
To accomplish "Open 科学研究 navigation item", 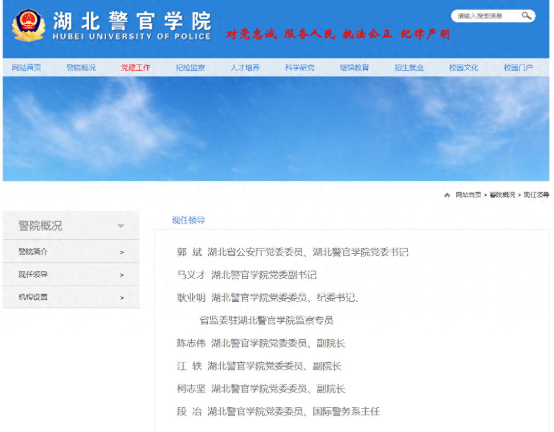I will (300, 68).
